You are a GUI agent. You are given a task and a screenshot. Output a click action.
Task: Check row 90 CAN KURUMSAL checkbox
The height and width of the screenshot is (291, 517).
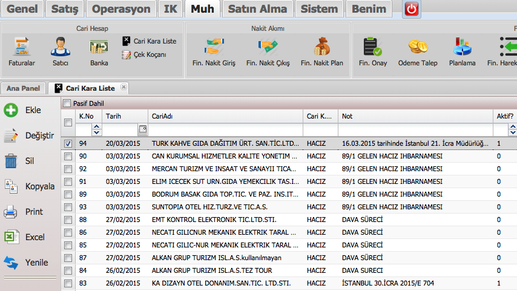pyautogui.click(x=68, y=156)
